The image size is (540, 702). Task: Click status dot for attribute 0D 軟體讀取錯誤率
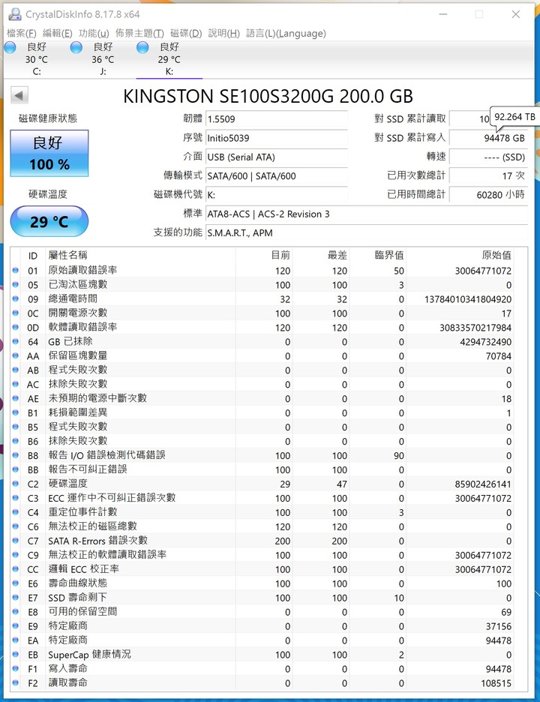pyautogui.click(x=16, y=327)
